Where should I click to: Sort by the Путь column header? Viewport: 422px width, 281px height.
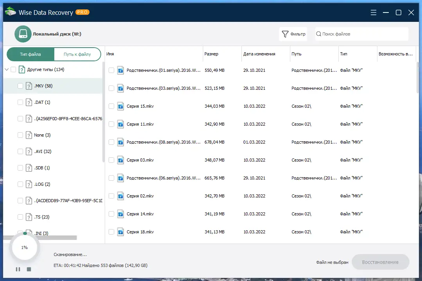click(314, 54)
